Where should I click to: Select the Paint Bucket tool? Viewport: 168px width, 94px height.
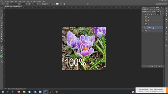[2, 34]
